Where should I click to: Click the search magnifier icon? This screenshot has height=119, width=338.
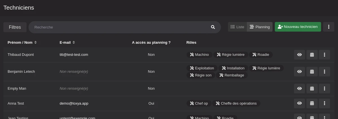(213, 27)
